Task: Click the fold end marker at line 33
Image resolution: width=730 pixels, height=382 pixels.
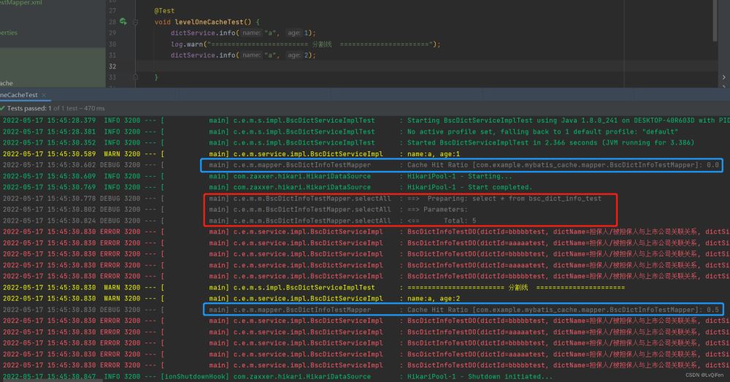Action: pyautogui.click(x=136, y=77)
